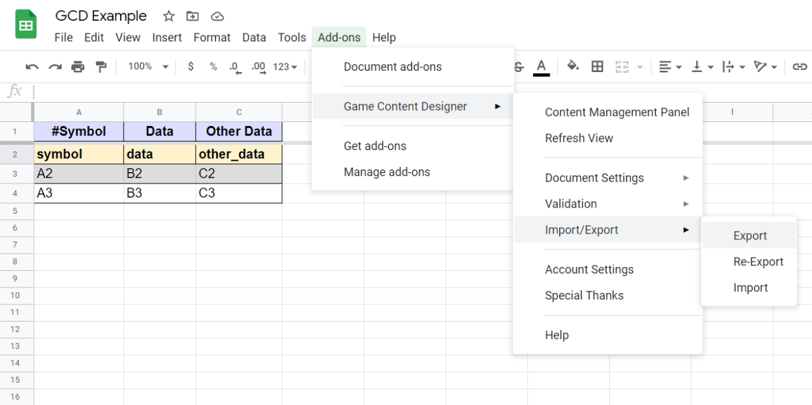
Task: Select cell B3 containing B2
Action: click(x=159, y=173)
